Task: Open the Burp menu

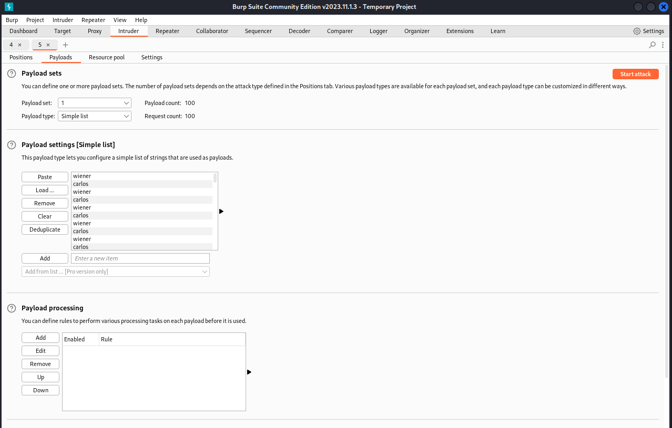Action: click(x=12, y=20)
